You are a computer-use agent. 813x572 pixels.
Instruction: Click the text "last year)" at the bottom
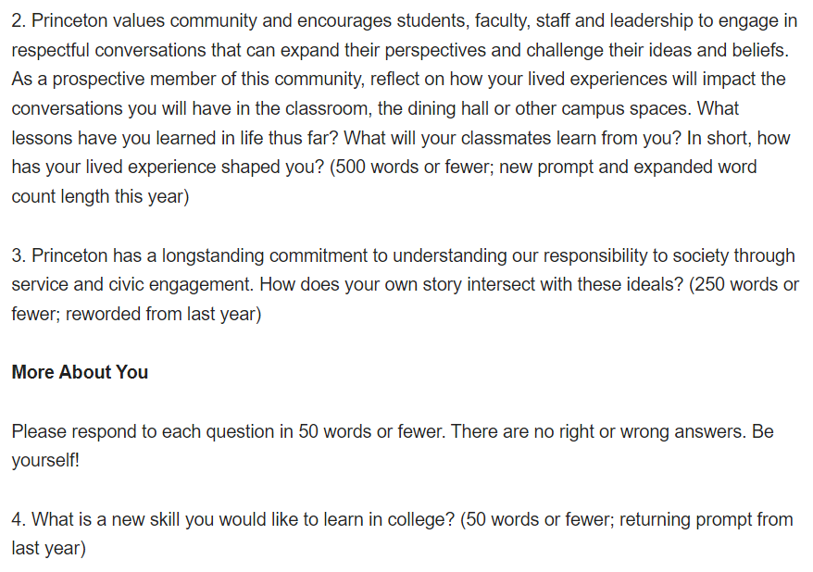pyautogui.click(x=49, y=549)
